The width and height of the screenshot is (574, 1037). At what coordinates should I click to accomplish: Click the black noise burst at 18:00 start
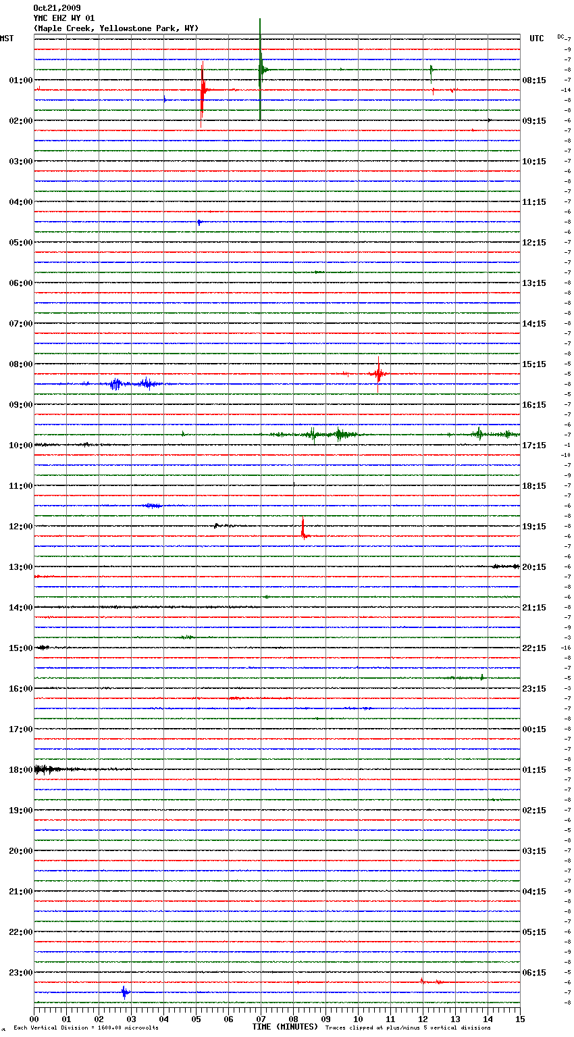[x=51, y=769]
